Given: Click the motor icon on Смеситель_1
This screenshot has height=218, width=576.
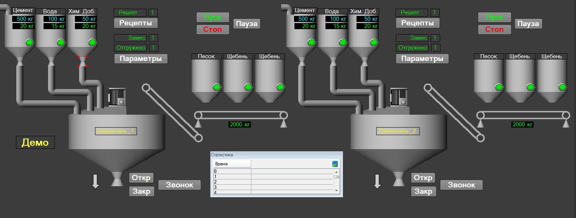Looking at the screenshot, I should pos(117,97).
